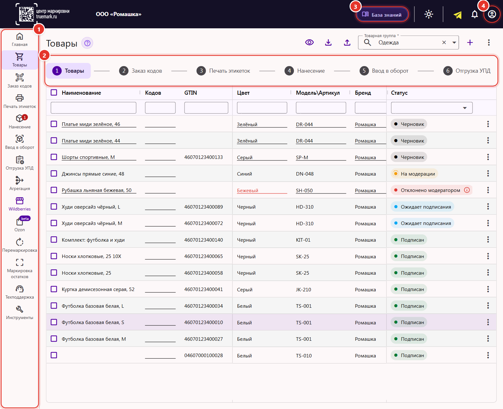Open Нанесение sidebar item with badge

click(x=19, y=121)
